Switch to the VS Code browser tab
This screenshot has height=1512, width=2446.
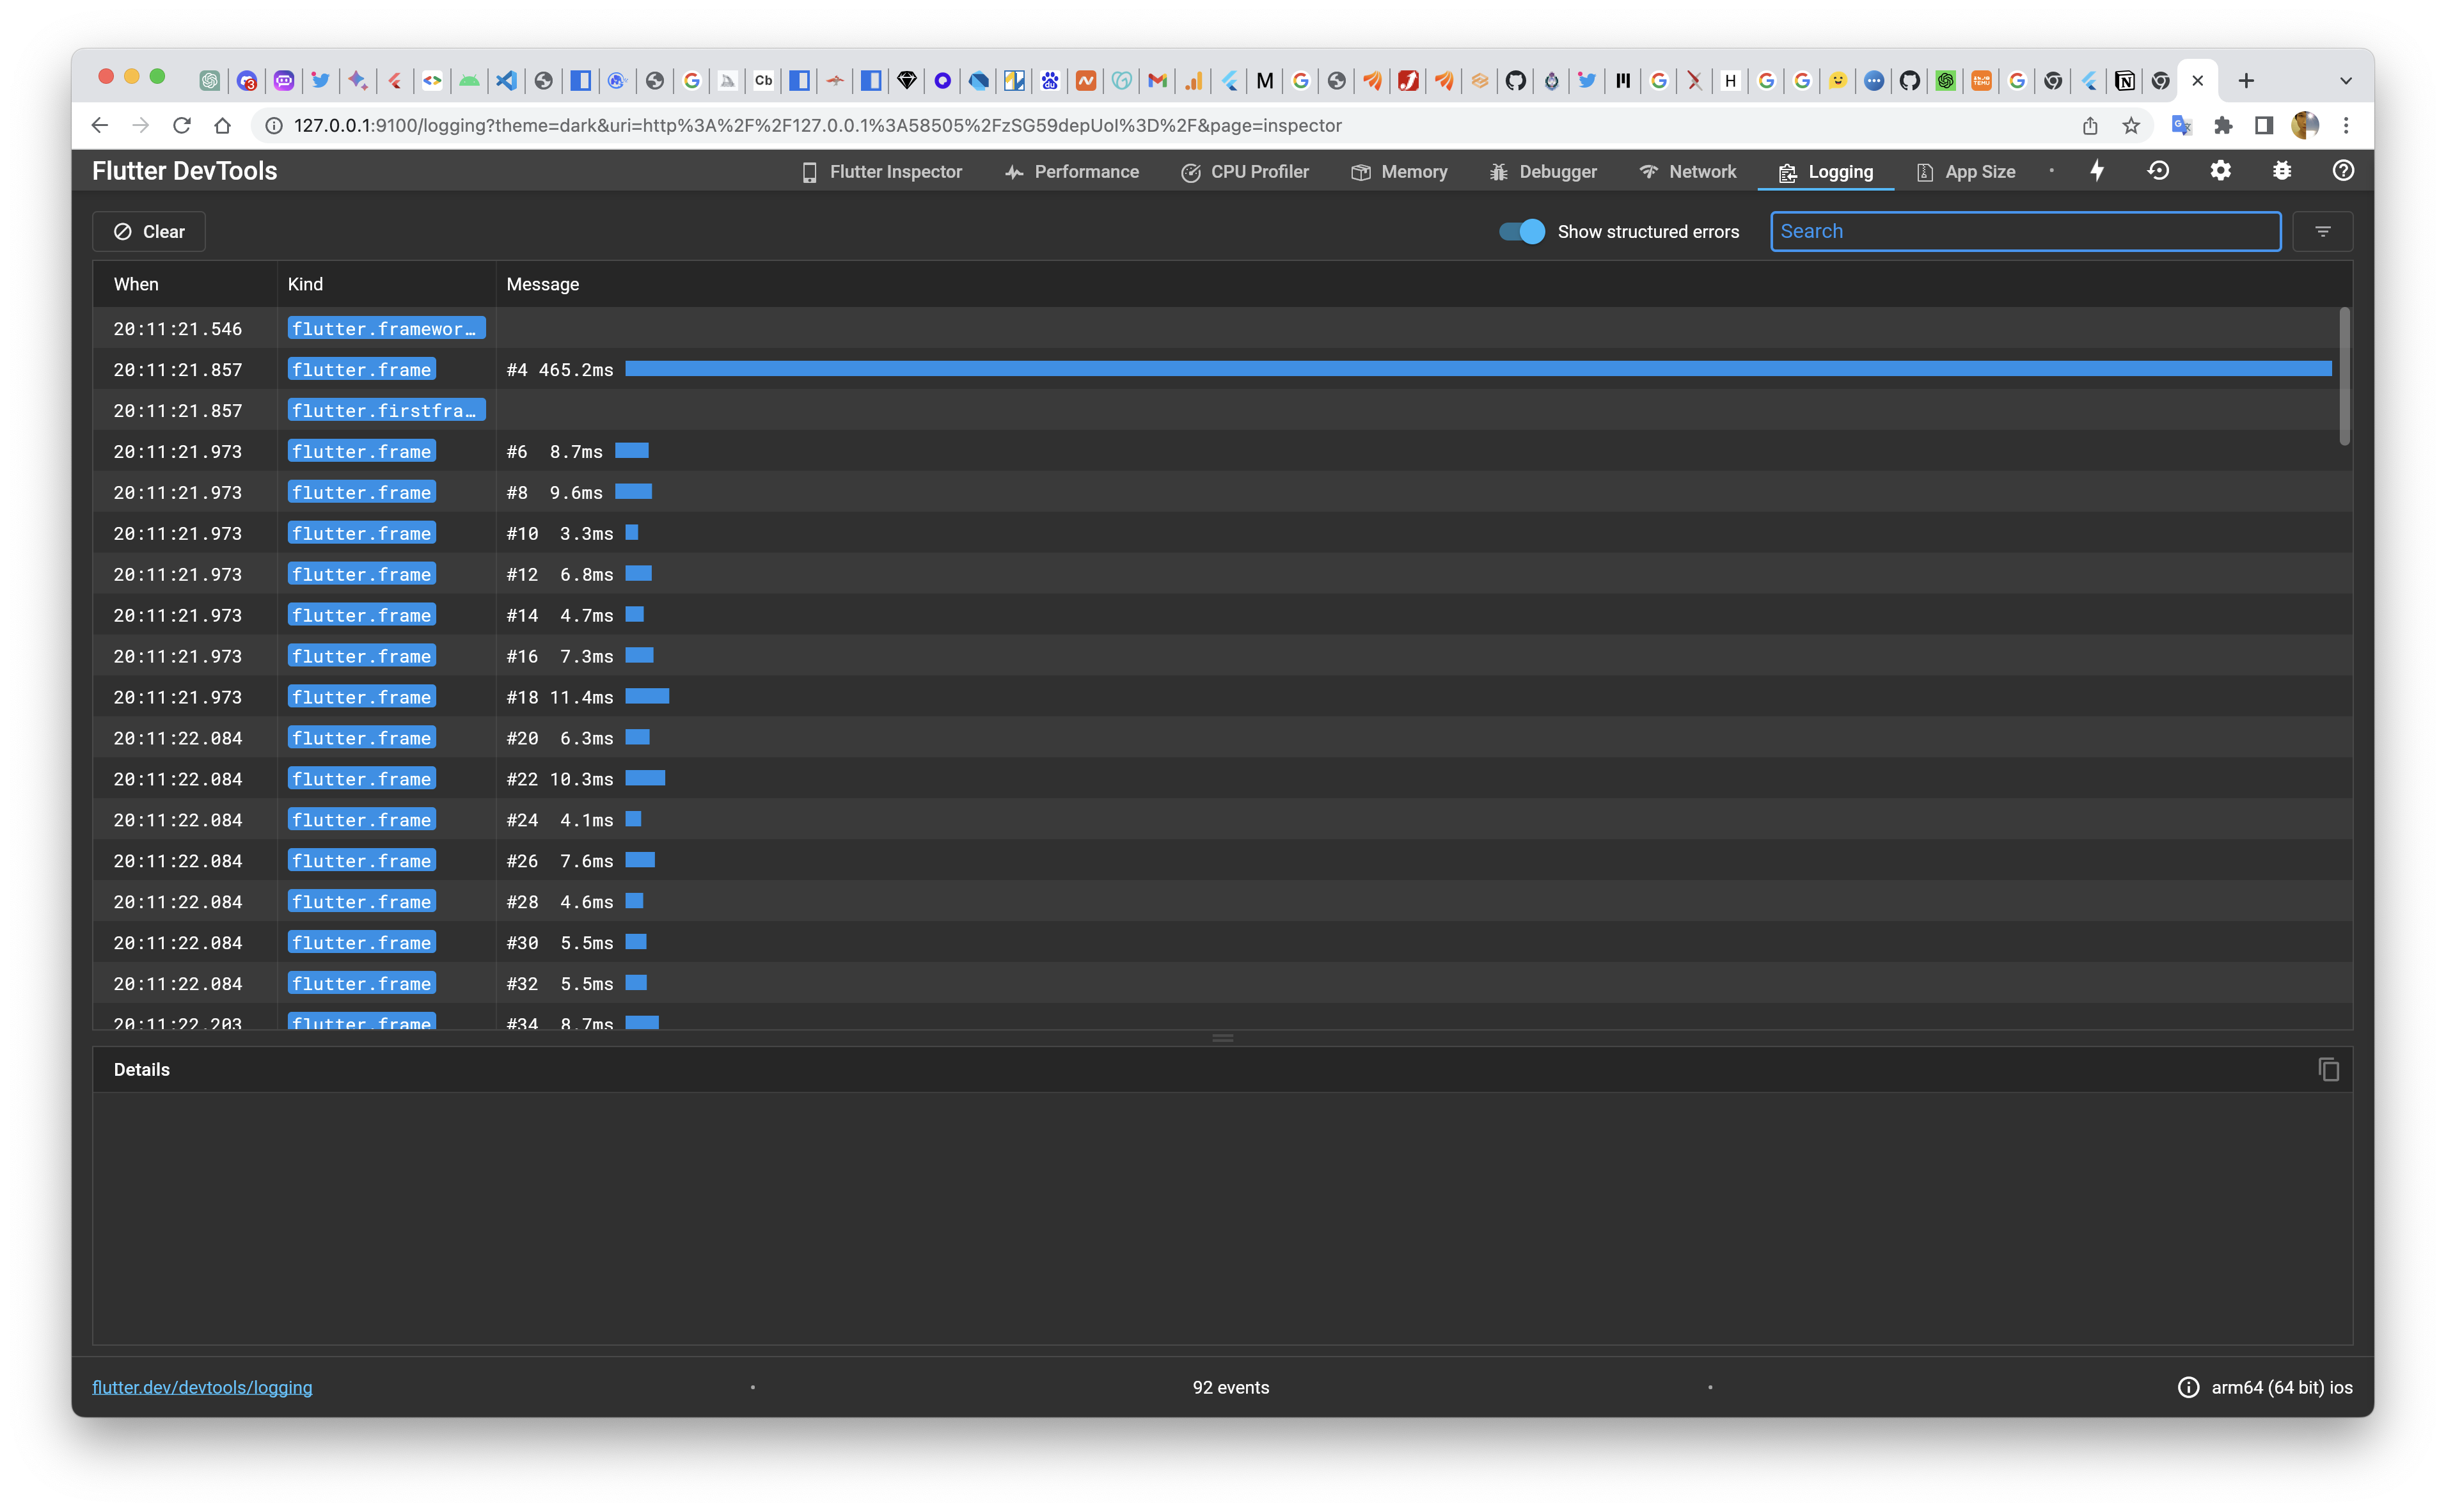tap(507, 80)
